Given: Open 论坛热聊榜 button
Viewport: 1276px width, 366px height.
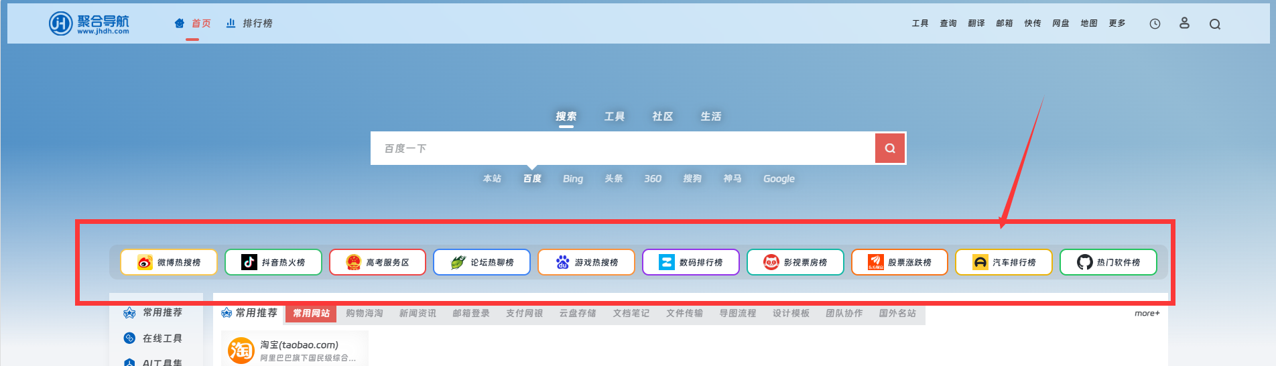Looking at the screenshot, I should (482, 262).
